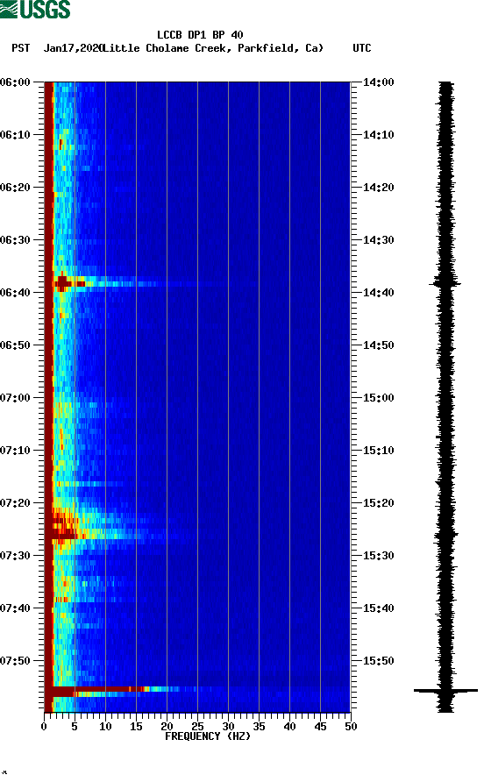The image size is (484, 782).
Task: Click the 07:20 PST time label
Action: [16, 503]
